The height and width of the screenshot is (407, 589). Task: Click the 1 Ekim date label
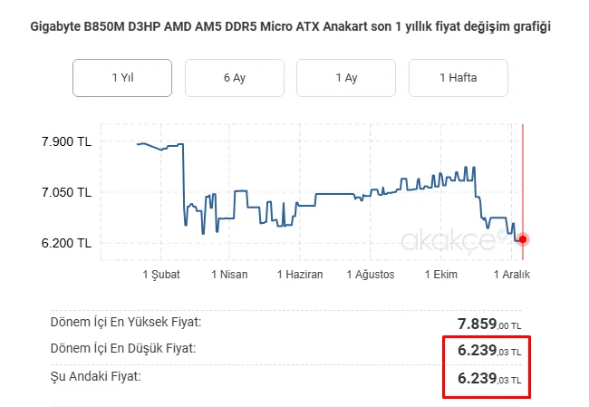(x=439, y=275)
